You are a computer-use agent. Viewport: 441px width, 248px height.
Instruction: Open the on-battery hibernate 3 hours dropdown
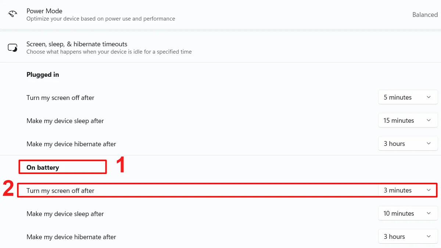tap(408, 237)
